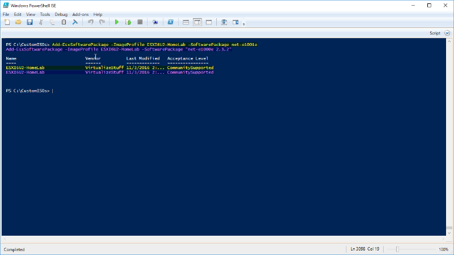Click the vertical scrollbar down arrow
Screen dimensions: 454x255
(449, 233)
